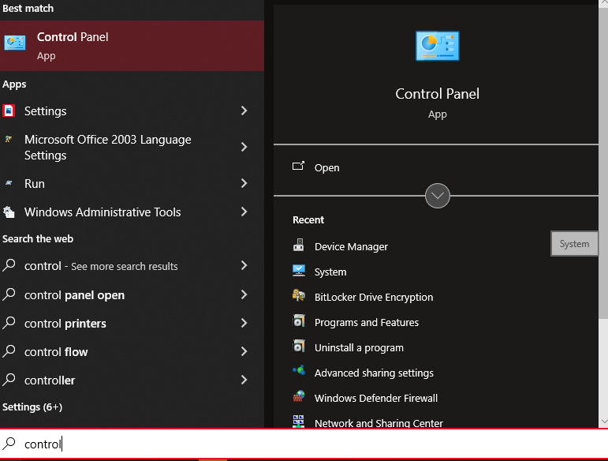Image resolution: width=608 pixels, height=461 pixels.
Task: Click the Settings (6+) section header
Action: 32,407
